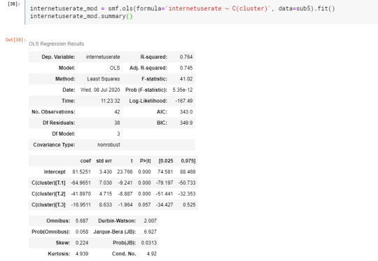This screenshot has width=378, height=261.
Task: Select the Date value Wed, 08 Jul 2020
Action: click(x=100, y=90)
